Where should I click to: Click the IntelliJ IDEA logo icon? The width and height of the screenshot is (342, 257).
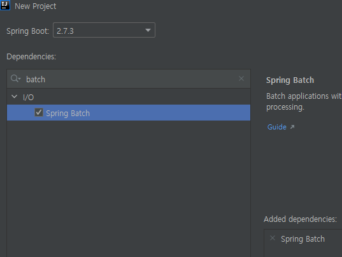click(x=5, y=5)
